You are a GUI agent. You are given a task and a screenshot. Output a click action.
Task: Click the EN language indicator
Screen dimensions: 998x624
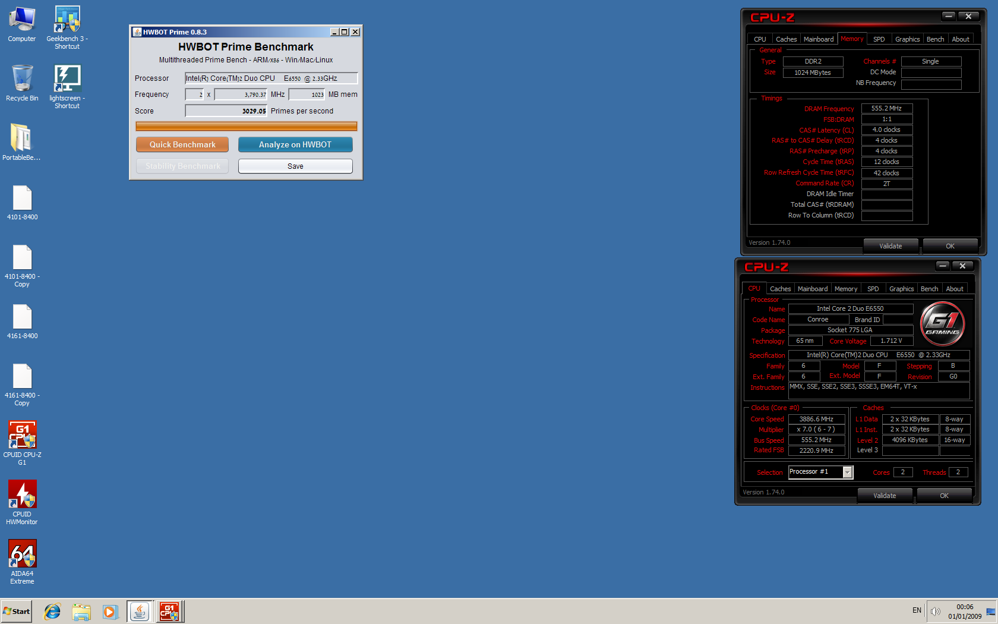pyautogui.click(x=917, y=611)
